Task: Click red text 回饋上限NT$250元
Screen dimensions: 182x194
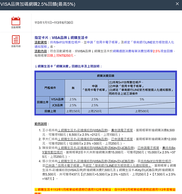Action: 60,56
